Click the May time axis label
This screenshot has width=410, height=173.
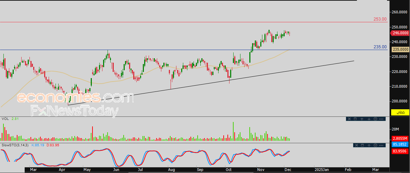[x=87, y=170]
